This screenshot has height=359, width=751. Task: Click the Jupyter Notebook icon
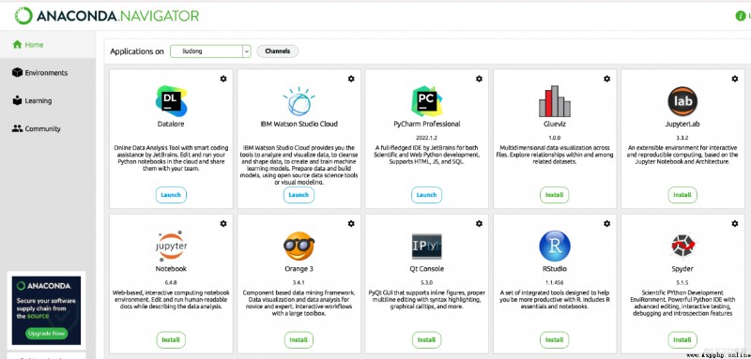tap(171, 246)
